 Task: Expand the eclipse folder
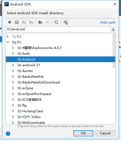13,88
